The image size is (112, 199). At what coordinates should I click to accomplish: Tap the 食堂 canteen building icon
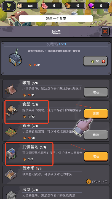point(12,110)
